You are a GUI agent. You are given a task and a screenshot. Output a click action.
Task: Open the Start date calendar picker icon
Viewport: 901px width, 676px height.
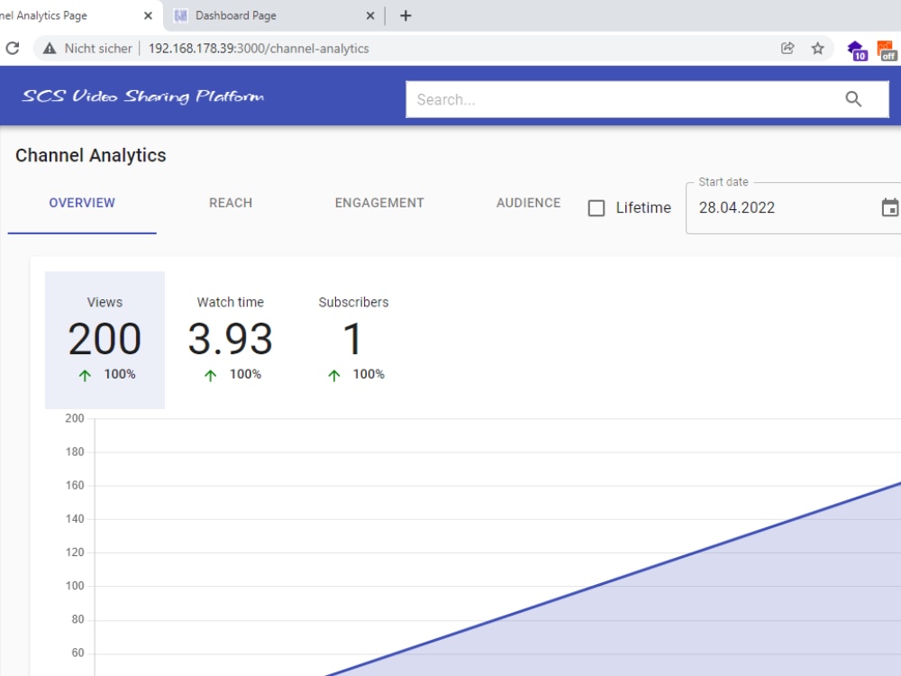click(x=890, y=207)
